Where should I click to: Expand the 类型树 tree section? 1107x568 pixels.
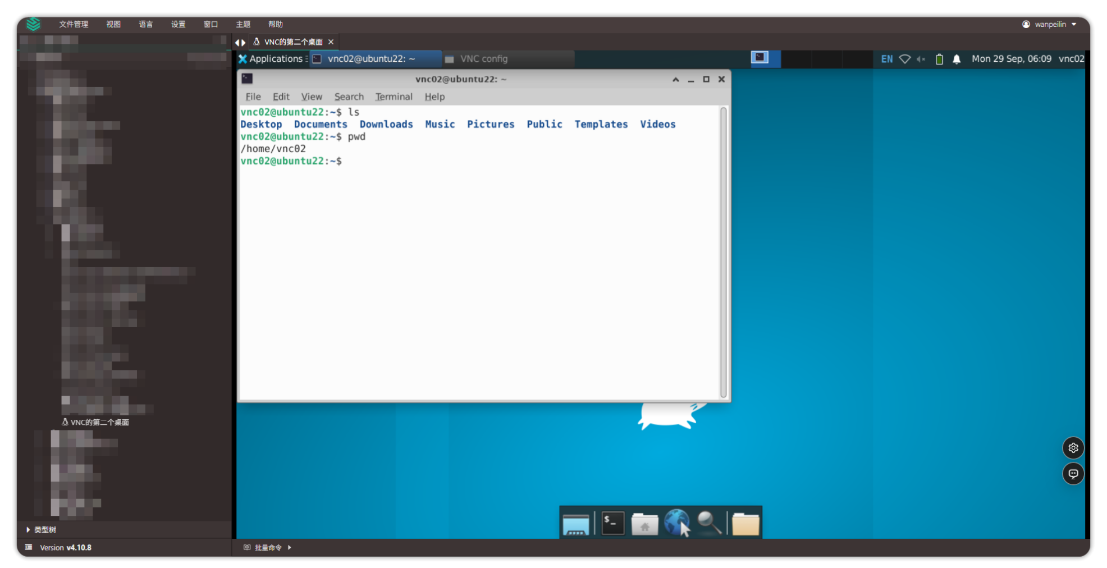28,529
